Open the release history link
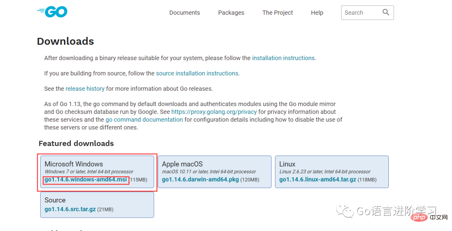Screen dimensions: 452x231 pyautogui.click(x=85, y=89)
